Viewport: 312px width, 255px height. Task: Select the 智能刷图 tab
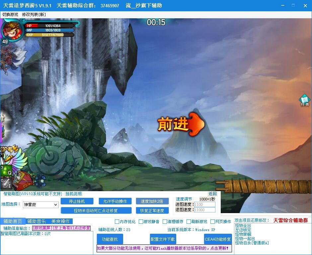coord(33,194)
